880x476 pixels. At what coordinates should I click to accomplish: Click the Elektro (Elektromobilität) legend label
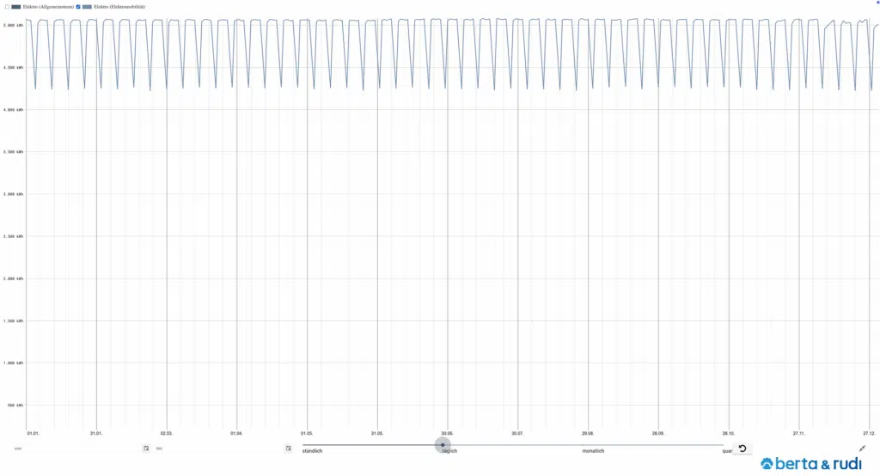(x=119, y=7)
